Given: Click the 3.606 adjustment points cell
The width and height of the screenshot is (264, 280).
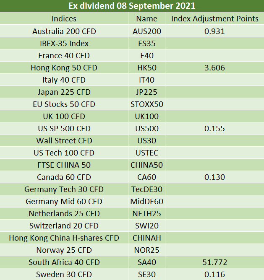Looking at the screenshot, I should (x=214, y=67).
